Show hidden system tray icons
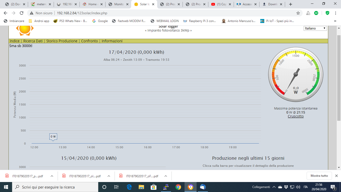 [274, 187]
